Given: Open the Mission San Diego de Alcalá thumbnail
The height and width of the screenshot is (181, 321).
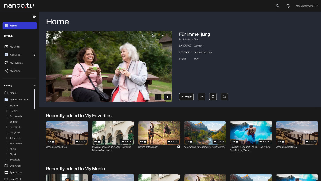Looking at the screenshot, I should click(113, 133).
